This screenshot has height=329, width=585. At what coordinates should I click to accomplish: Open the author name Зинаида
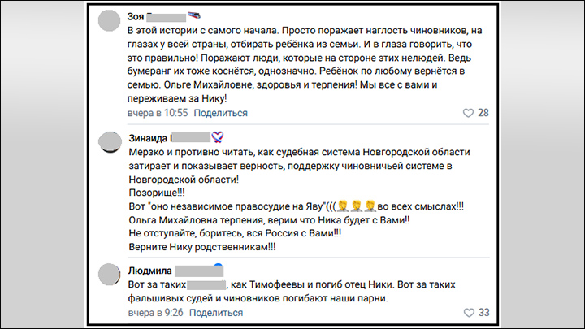point(148,138)
